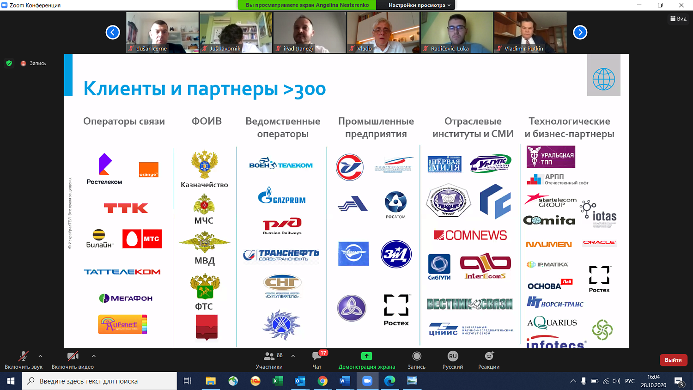Leave the meeting with Выйти button

coord(673,360)
